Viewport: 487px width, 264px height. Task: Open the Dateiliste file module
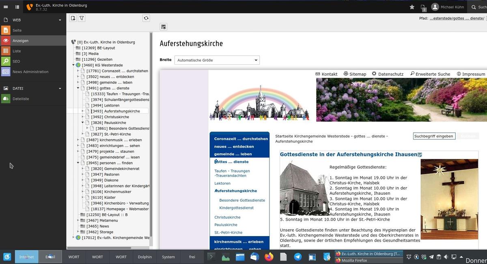(20, 98)
